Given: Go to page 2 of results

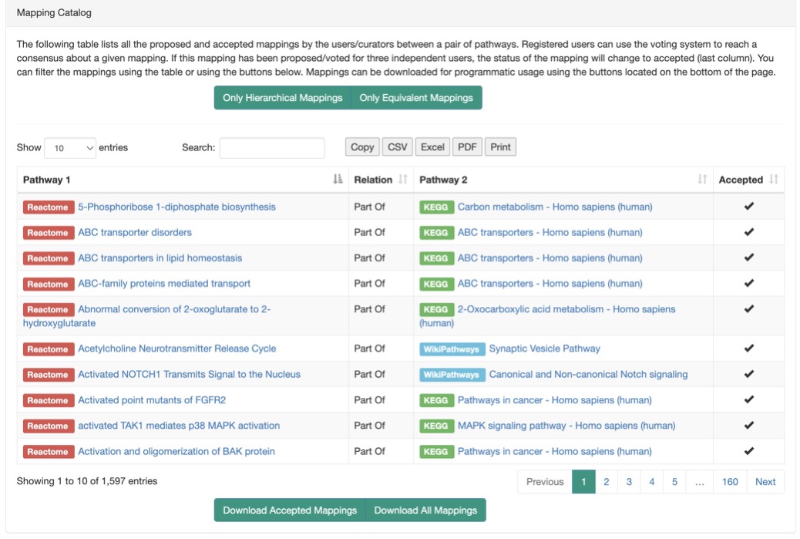Looking at the screenshot, I should [x=606, y=482].
